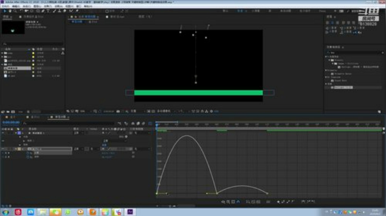Click Easy Ease Out icon in graph editor
Screen dimensions: 386x216
[x=313, y=202]
